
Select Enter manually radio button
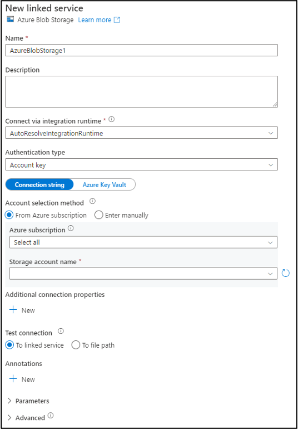tap(98, 215)
